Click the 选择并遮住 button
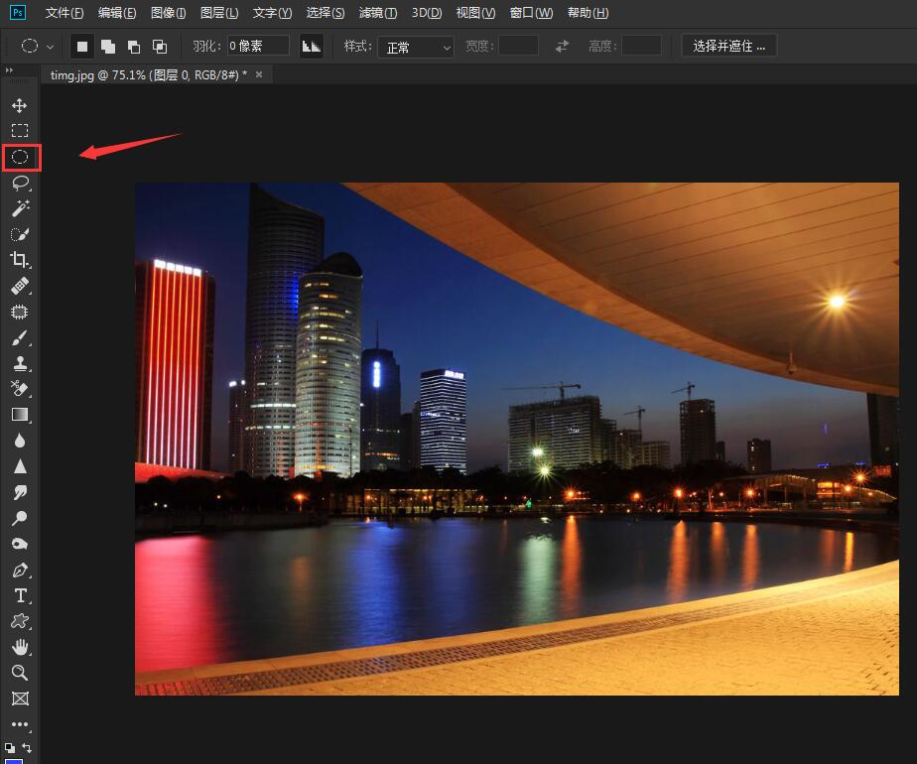The height and width of the screenshot is (764, 917). (x=729, y=47)
